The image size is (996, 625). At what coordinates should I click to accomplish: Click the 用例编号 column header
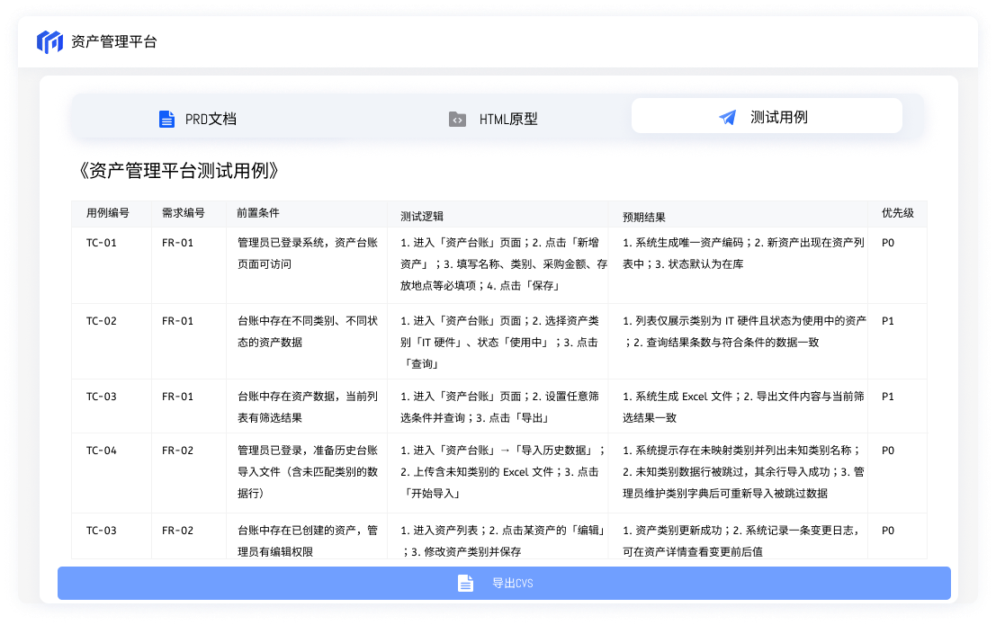click(108, 213)
